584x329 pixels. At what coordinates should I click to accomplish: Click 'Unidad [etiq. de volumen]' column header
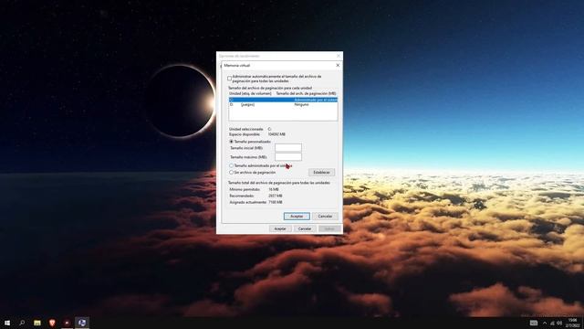tap(250, 93)
